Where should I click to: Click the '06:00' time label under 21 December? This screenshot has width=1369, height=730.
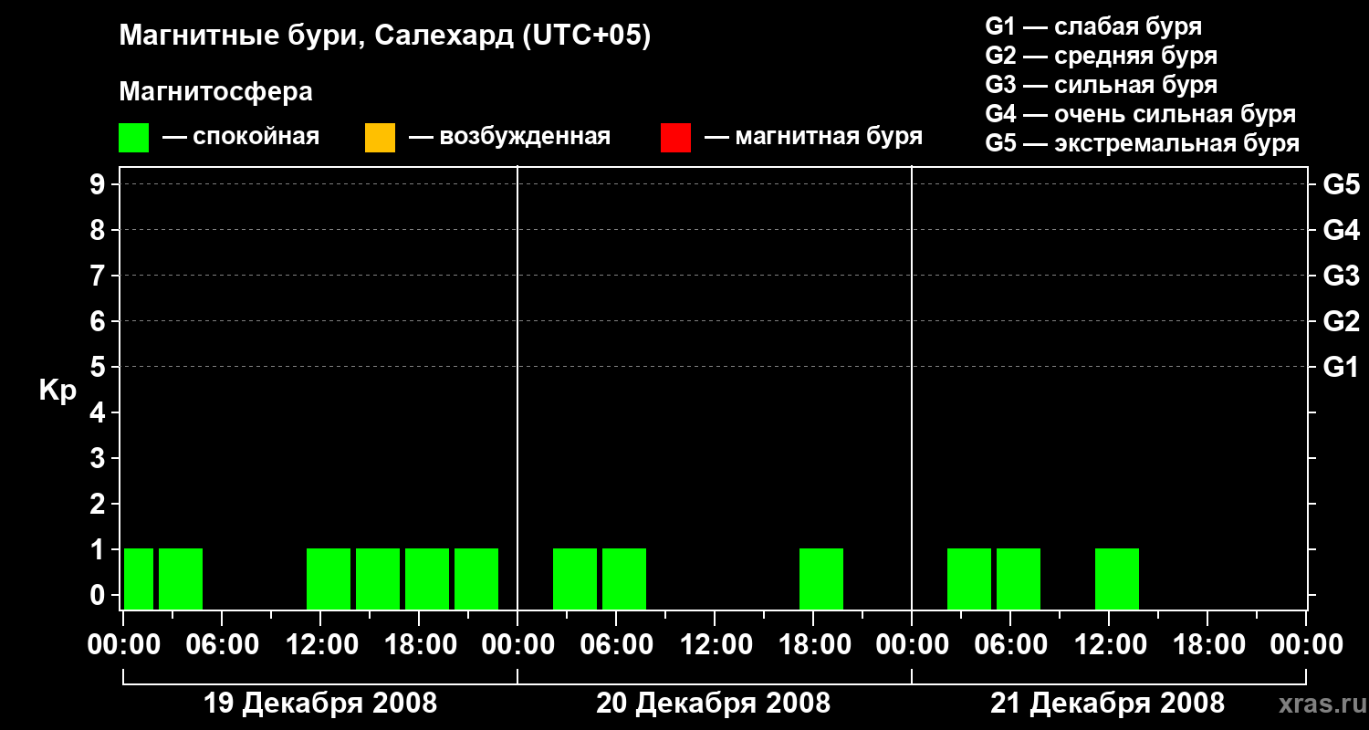coord(1010,645)
